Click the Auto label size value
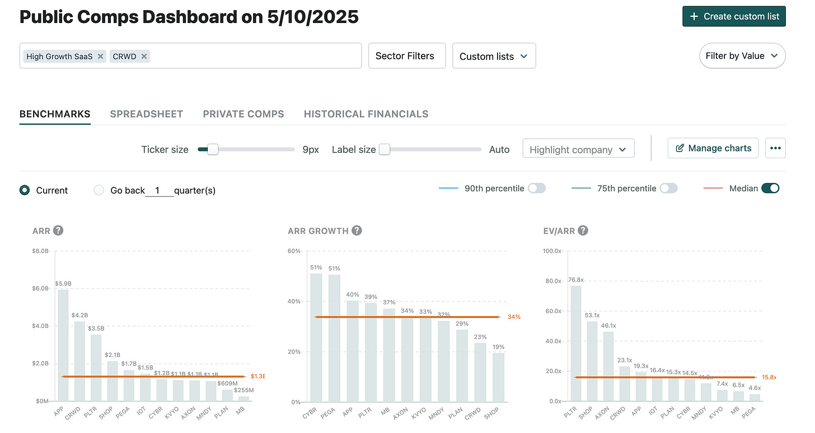This screenshot has width=815, height=433. [x=499, y=149]
